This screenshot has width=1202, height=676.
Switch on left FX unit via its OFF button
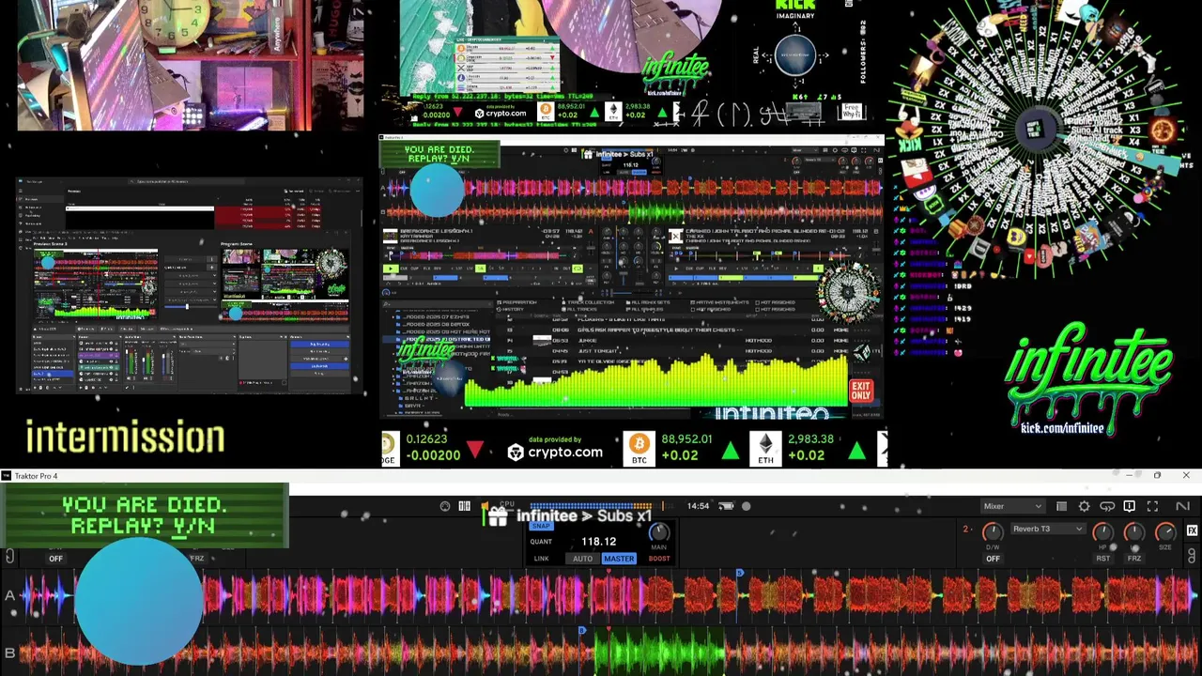coord(56,559)
